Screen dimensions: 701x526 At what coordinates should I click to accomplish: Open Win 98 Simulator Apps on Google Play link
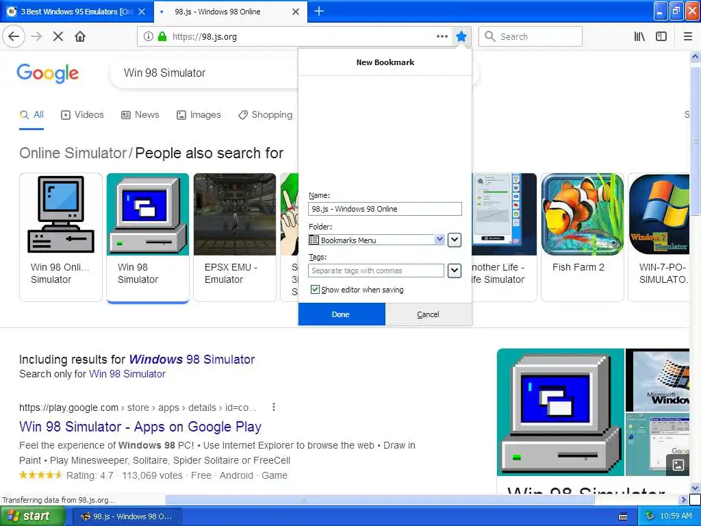click(140, 427)
